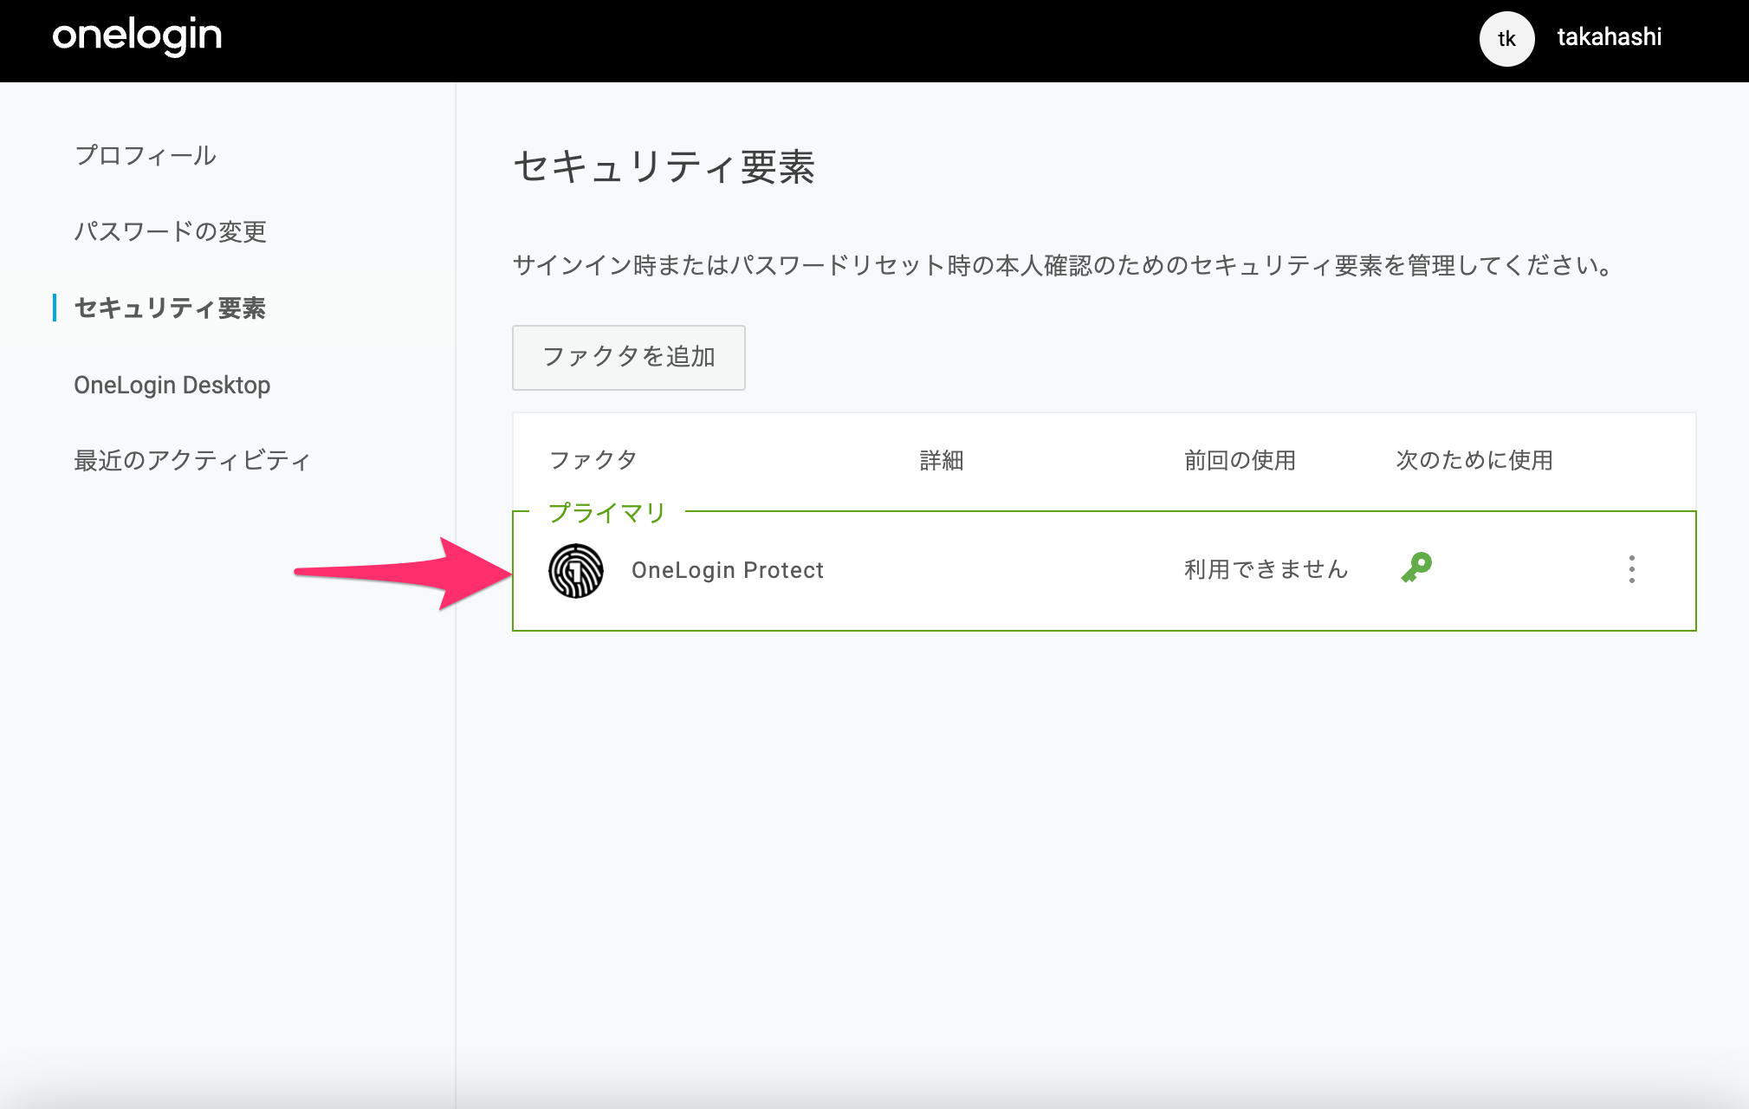Click the 利用できません status text
This screenshot has width=1749, height=1109.
click(1266, 569)
